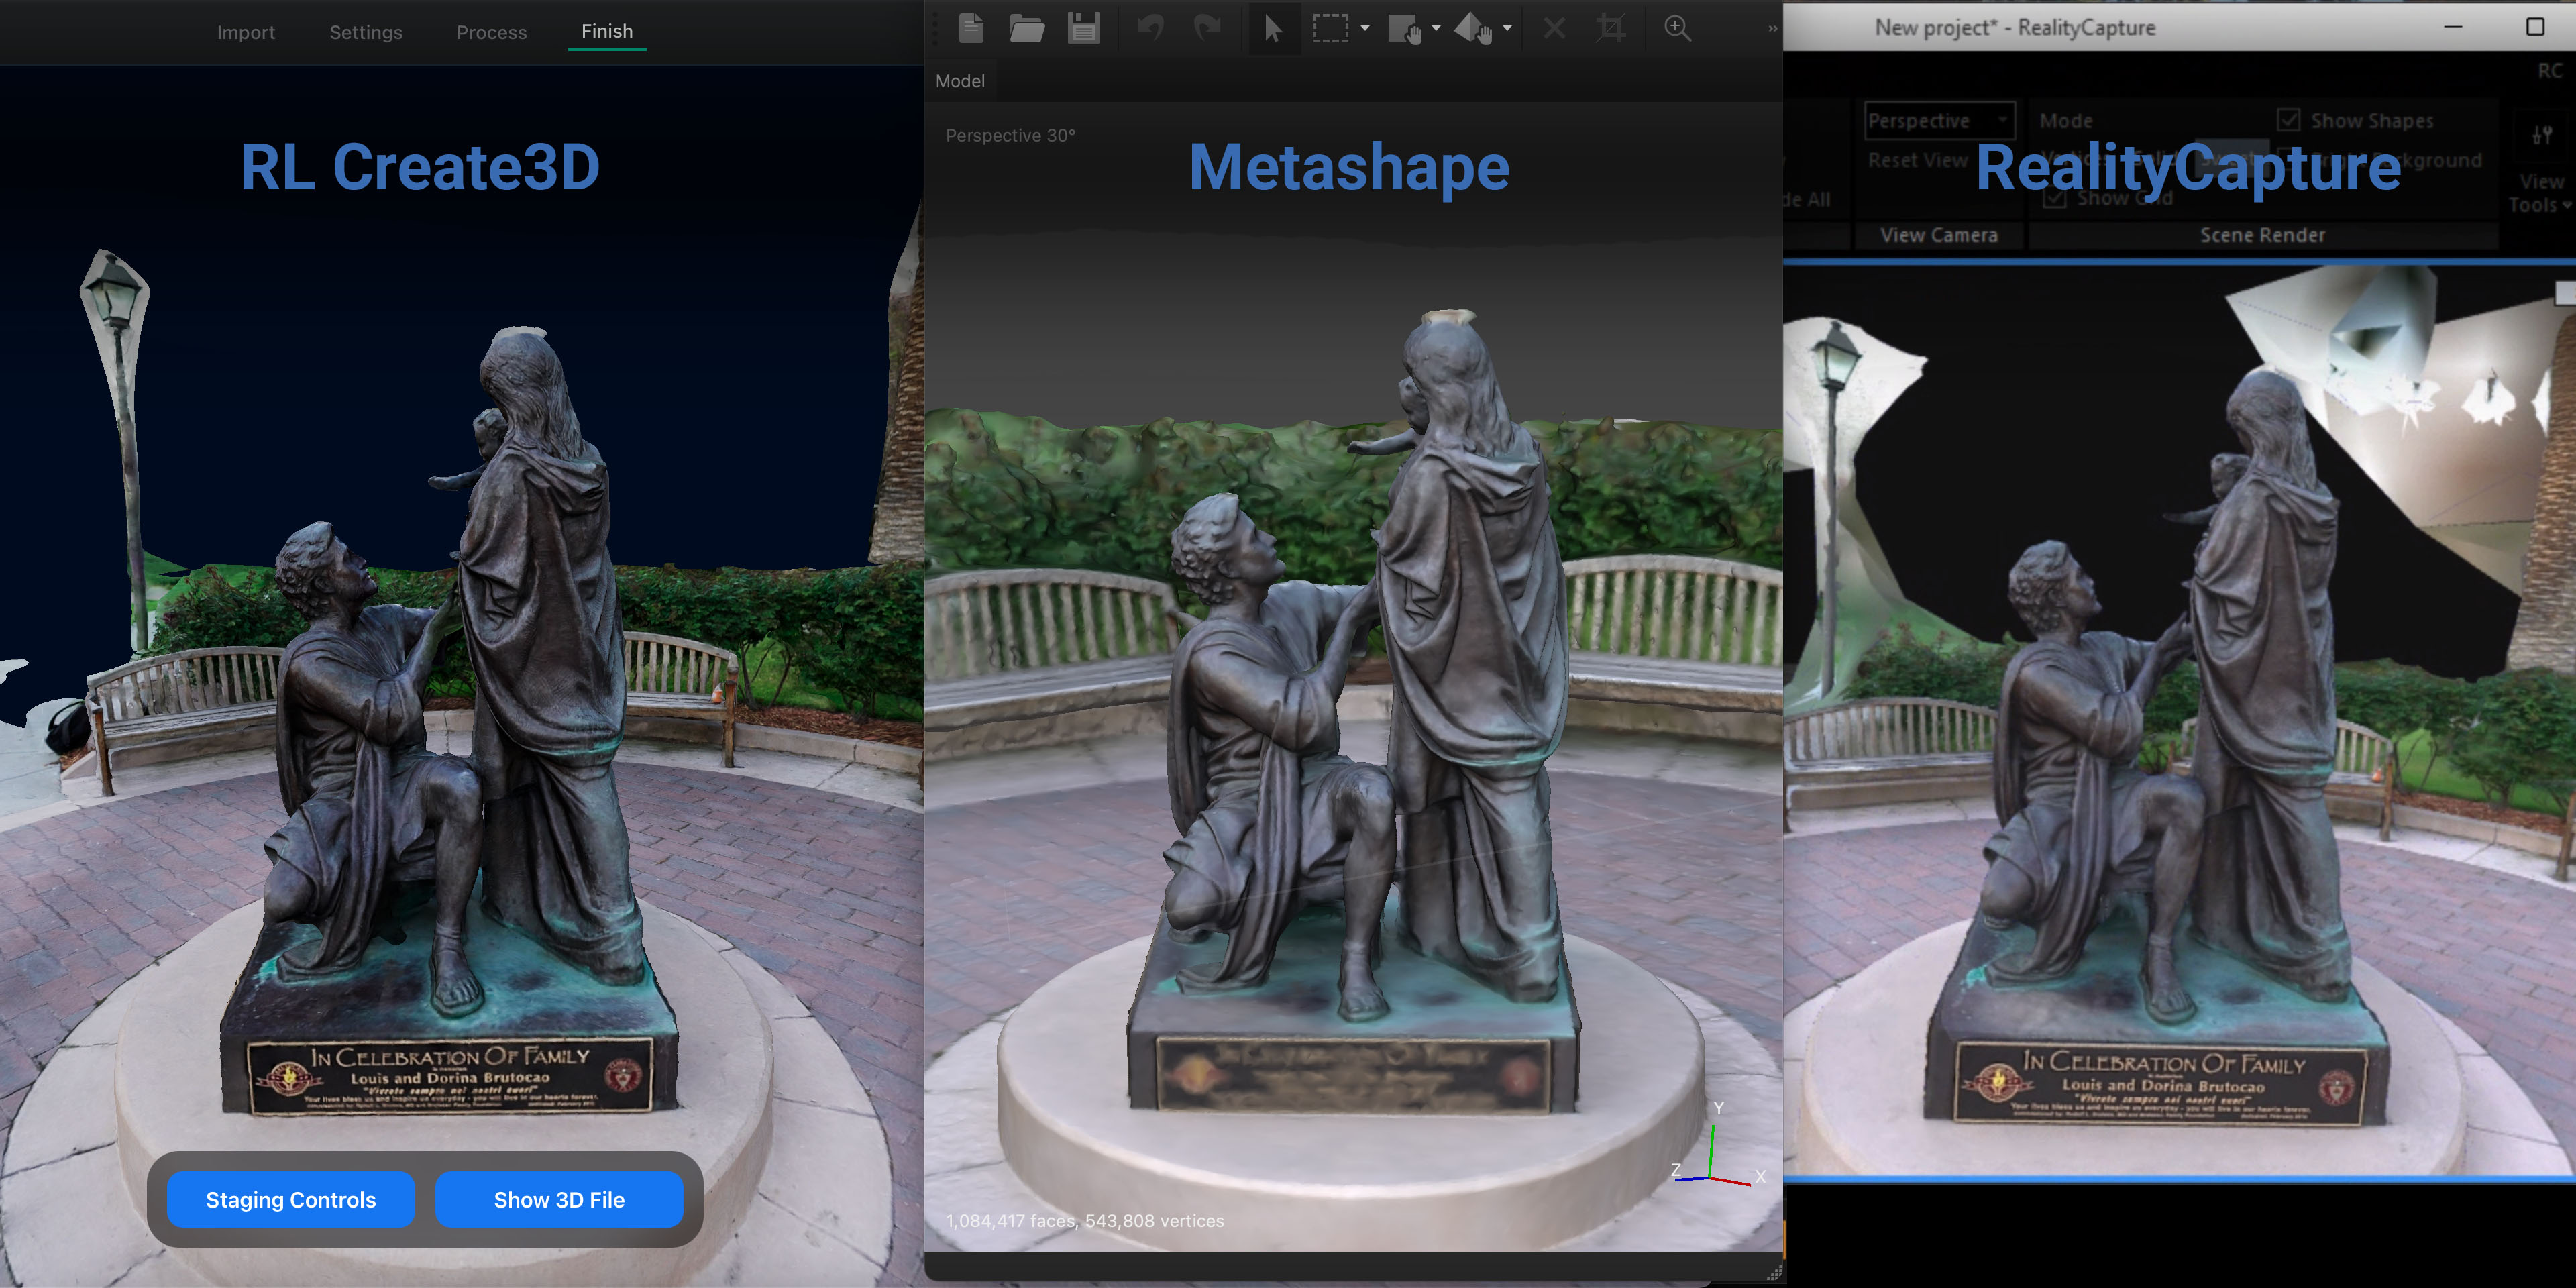Open project folder icon in Metashape

pos(1026,28)
